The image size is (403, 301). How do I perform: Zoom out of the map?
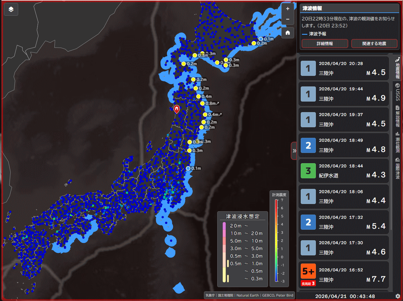(x=287, y=19)
